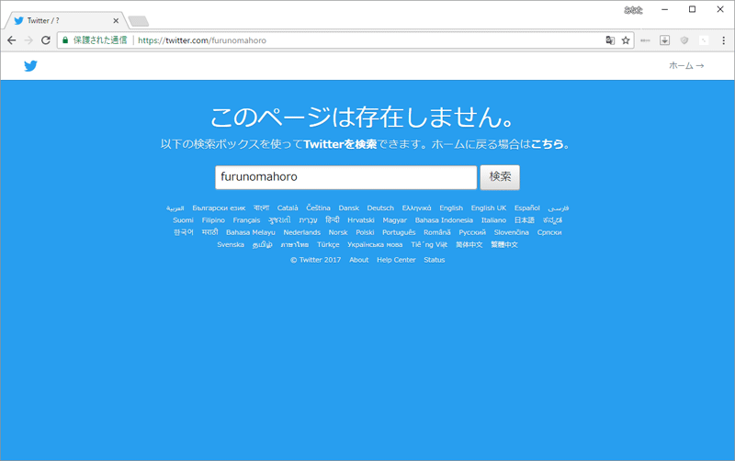Switch language to 한국어
Screen dimensions: 735x461
click(x=183, y=232)
